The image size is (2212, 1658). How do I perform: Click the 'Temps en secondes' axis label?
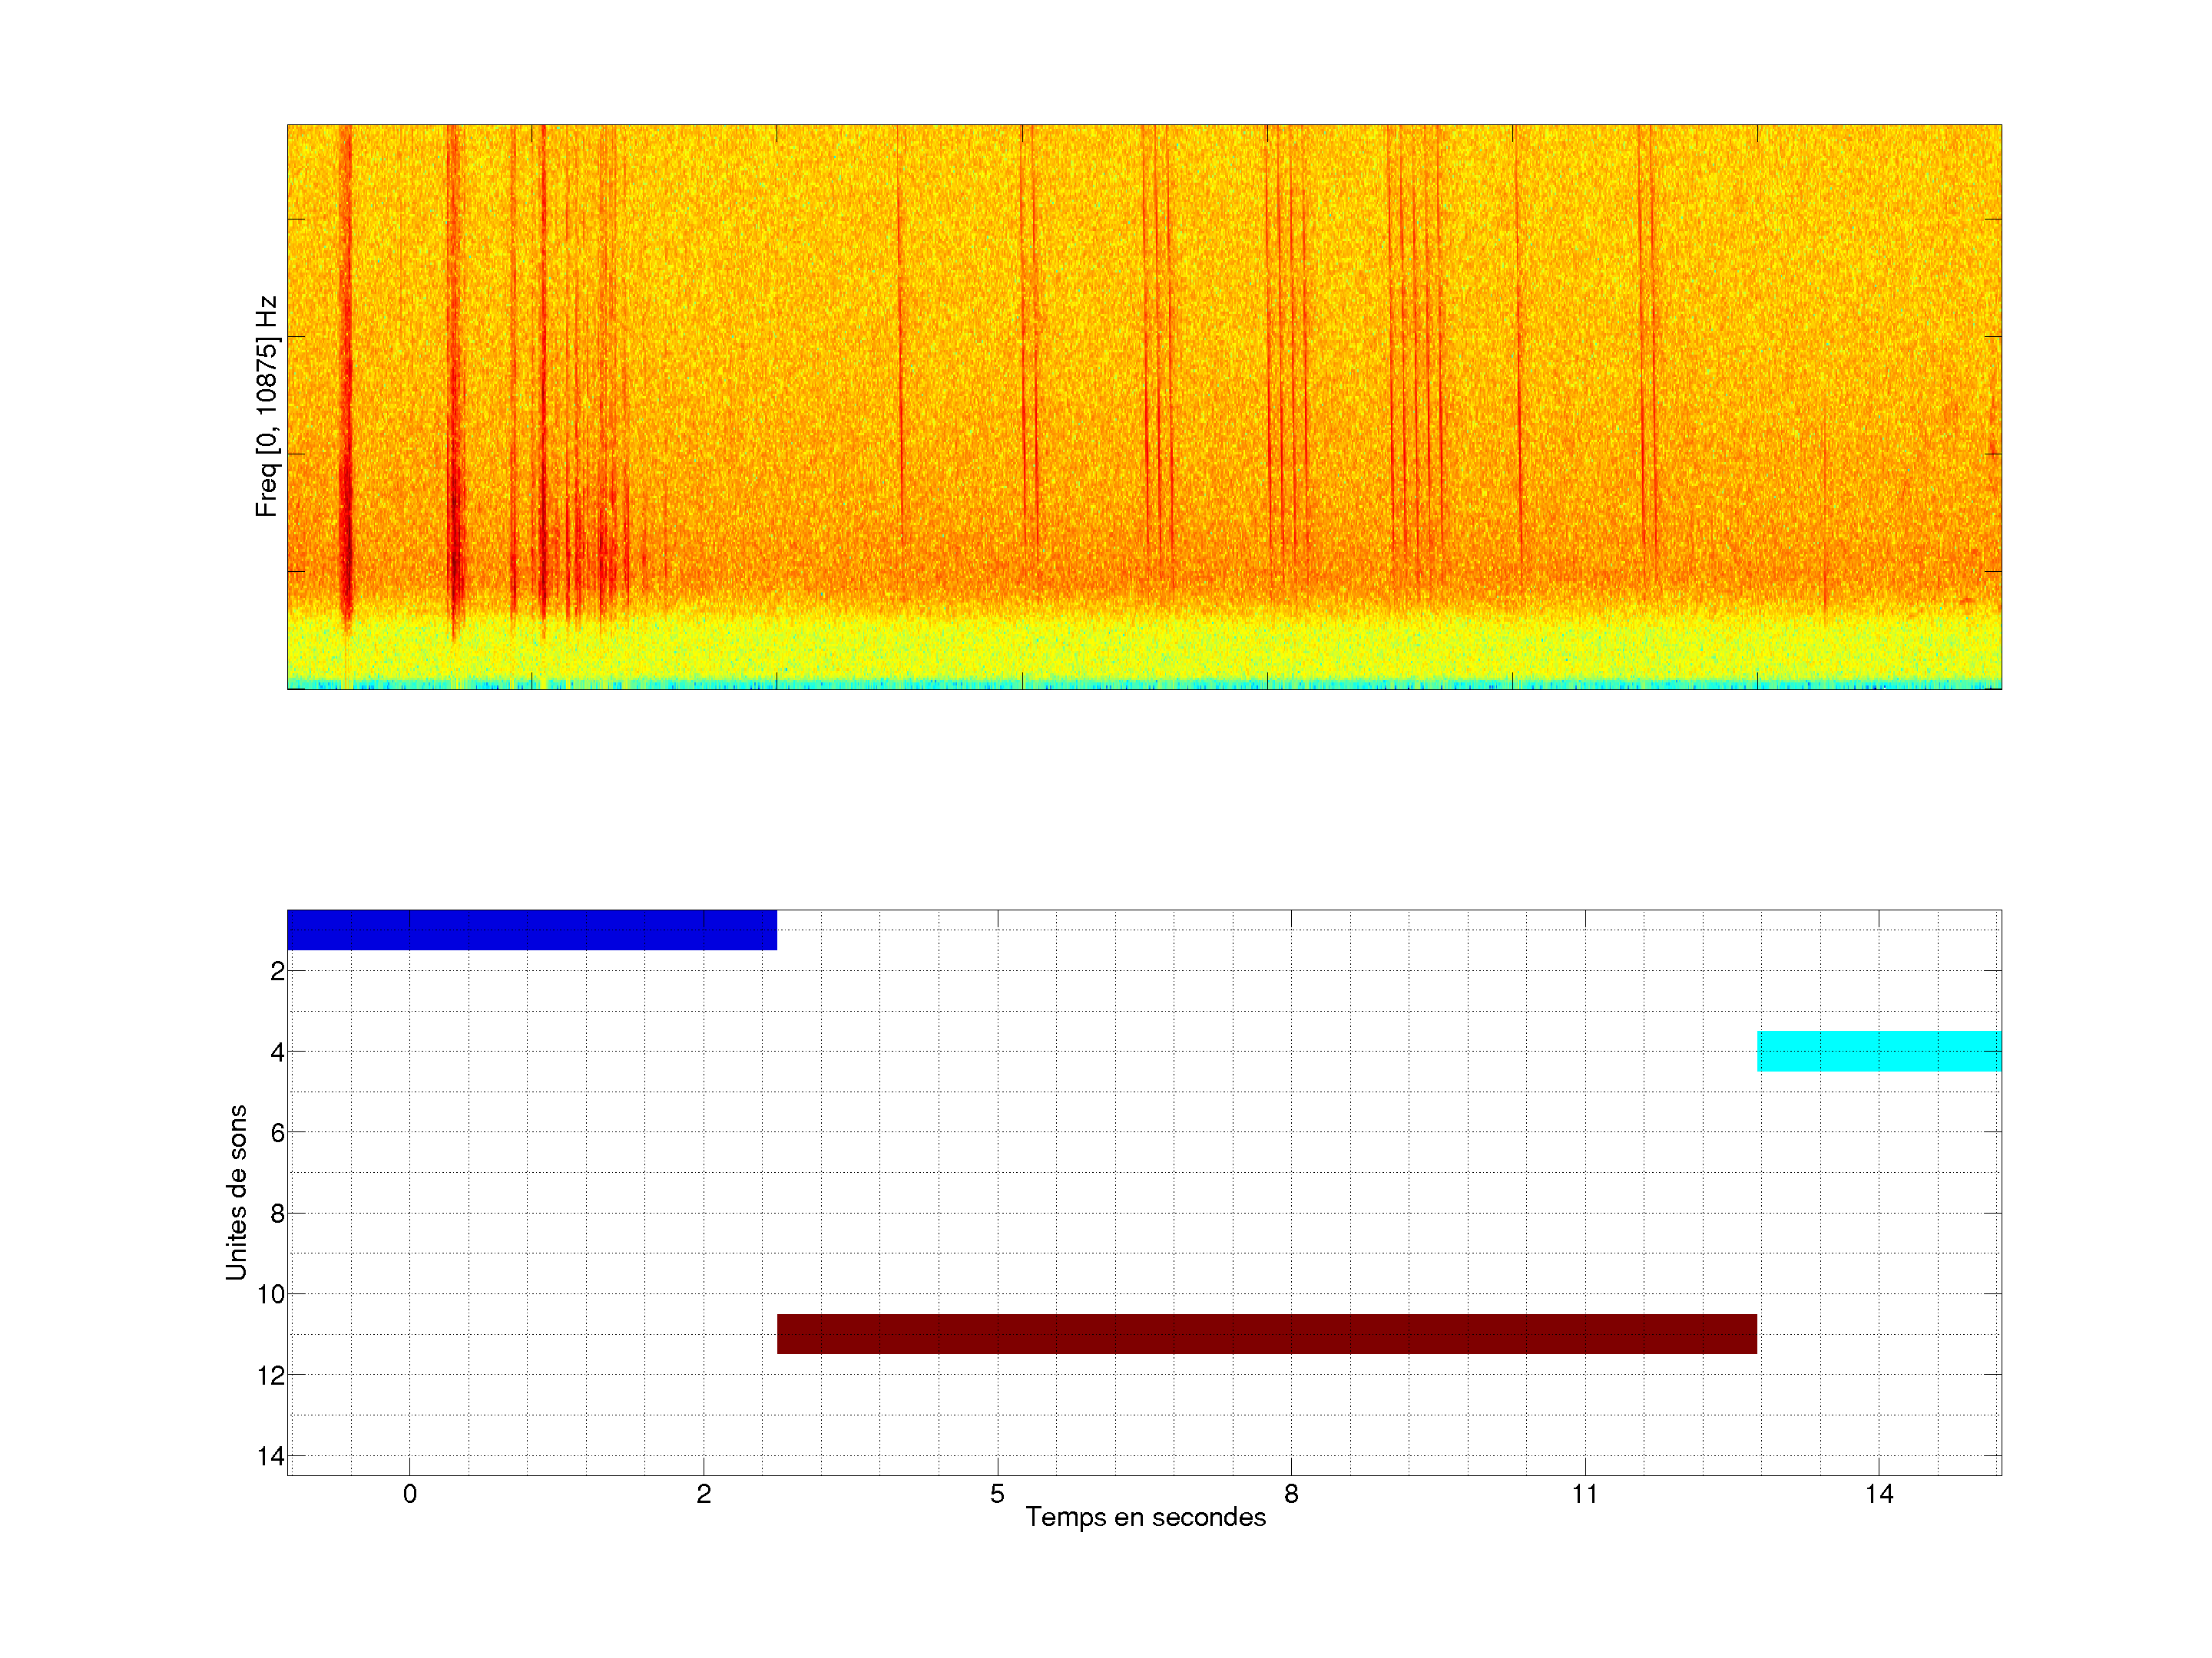coord(1145,1517)
